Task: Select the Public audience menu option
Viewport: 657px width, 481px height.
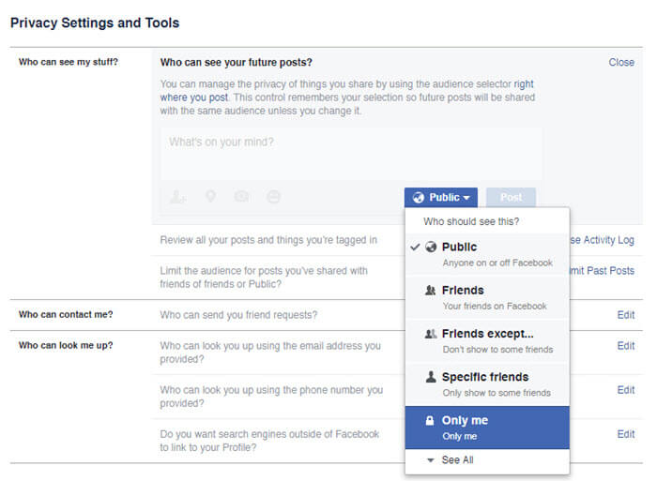Action: click(x=486, y=254)
